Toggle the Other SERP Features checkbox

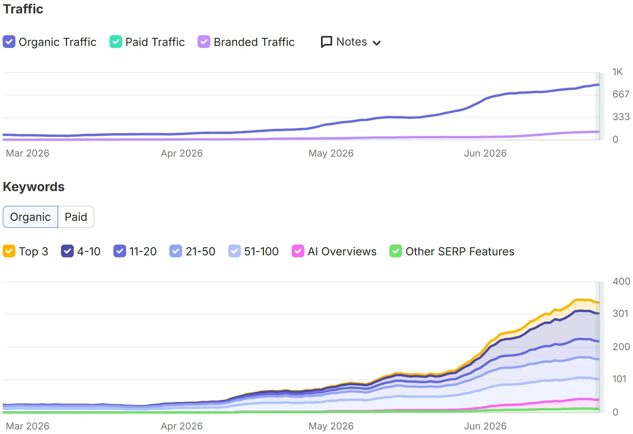click(396, 251)
